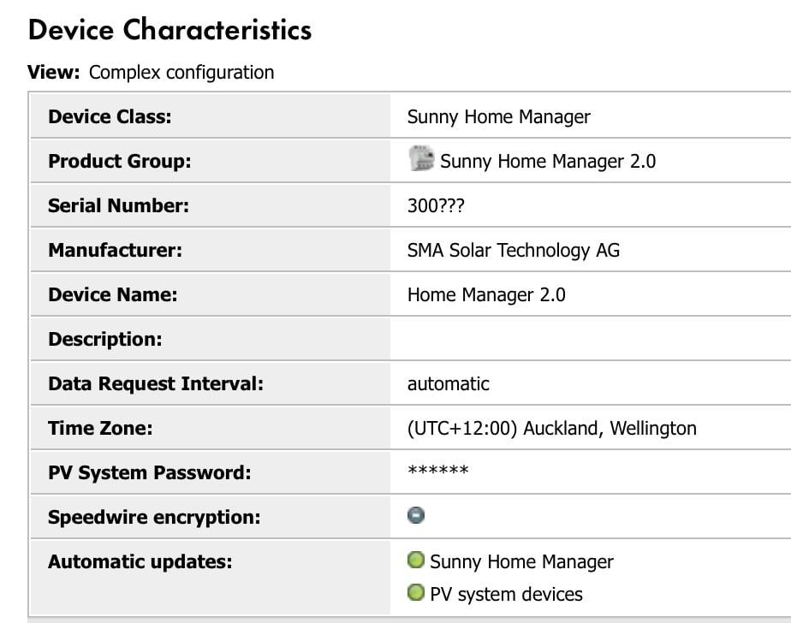Click the Speedwire encryption label
The width and height of the screenshot is (791, 635).
pos(154,518)
